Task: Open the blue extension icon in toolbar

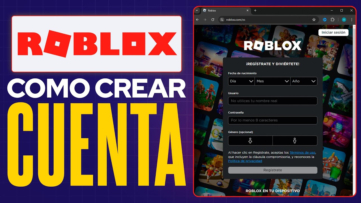Action: (x=325, y=20)
